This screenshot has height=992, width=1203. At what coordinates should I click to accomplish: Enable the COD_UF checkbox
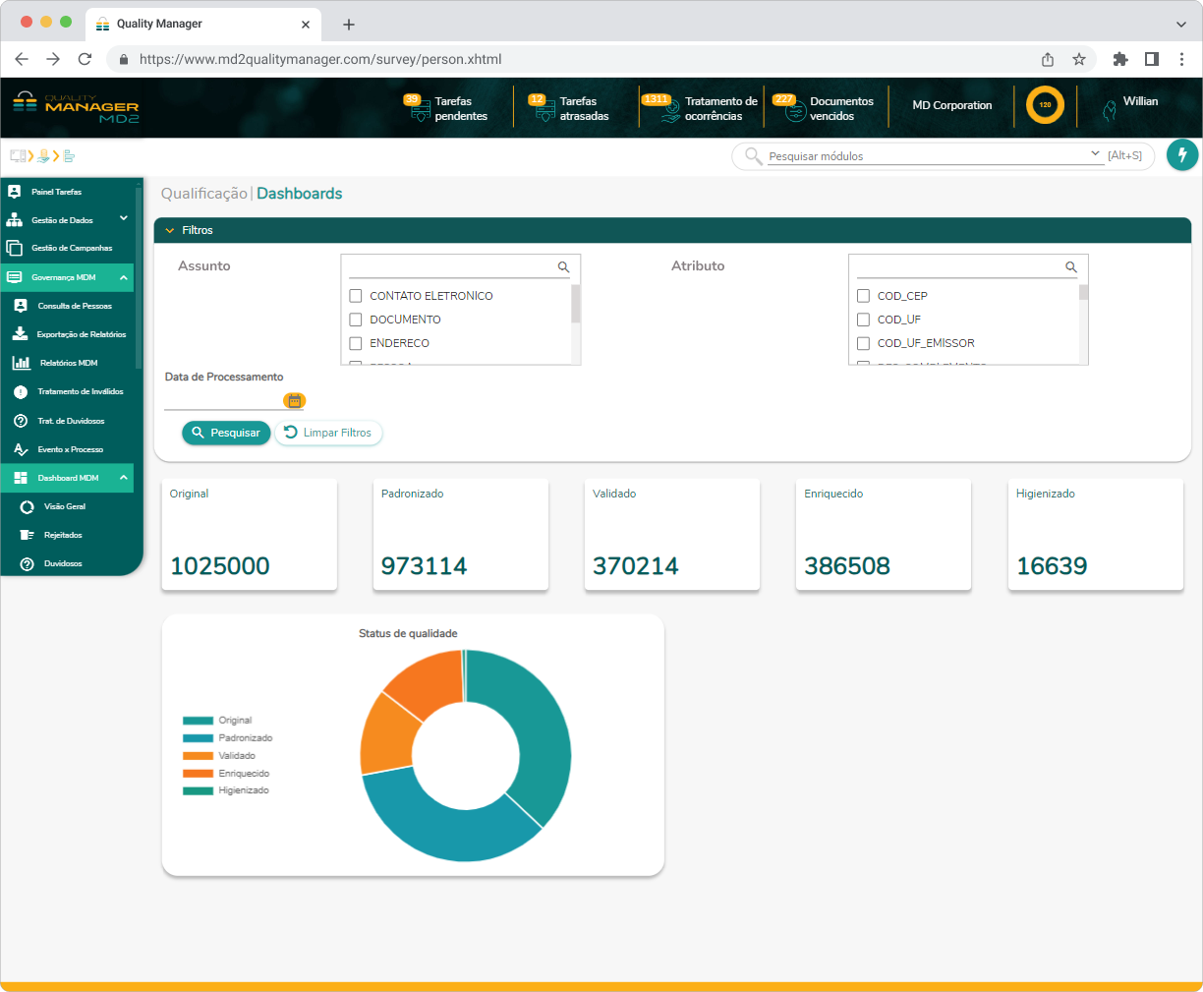pyautogui.click(x=863, y=320)
